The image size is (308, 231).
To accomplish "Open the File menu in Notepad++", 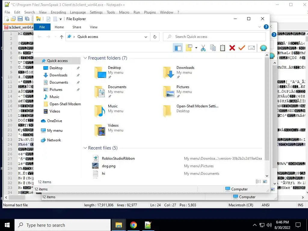I will coord(7,12).
